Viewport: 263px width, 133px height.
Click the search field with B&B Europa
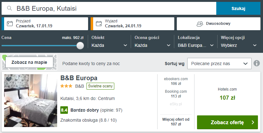109,8
